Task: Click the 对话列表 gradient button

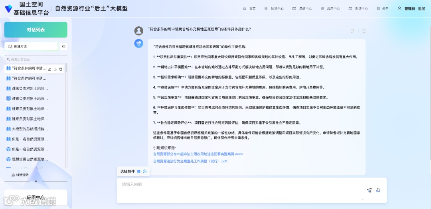Action: pos(36,30)
